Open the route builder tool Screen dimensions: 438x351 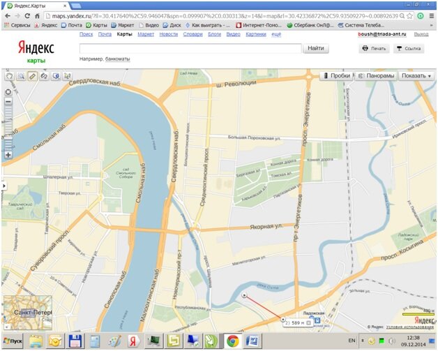tap(44, 76)
